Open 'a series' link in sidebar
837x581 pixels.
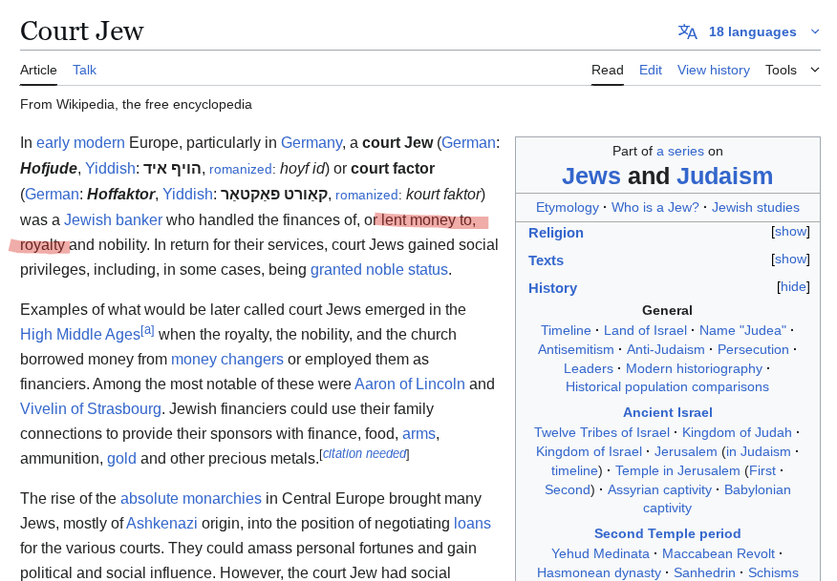click(680, 152)
